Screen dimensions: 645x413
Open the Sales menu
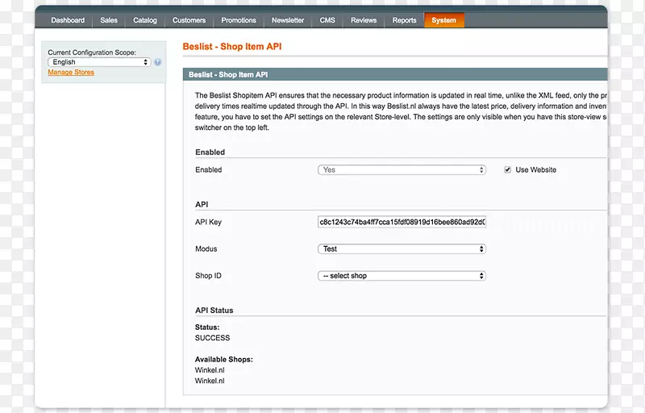click(x=109, y=21)
